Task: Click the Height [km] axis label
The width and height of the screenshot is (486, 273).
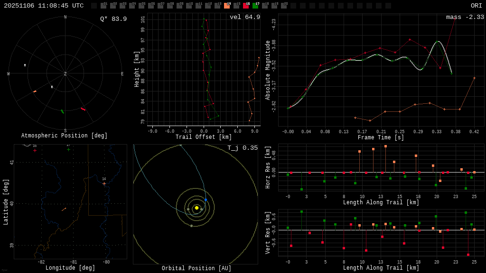Action: coord(137,69)
